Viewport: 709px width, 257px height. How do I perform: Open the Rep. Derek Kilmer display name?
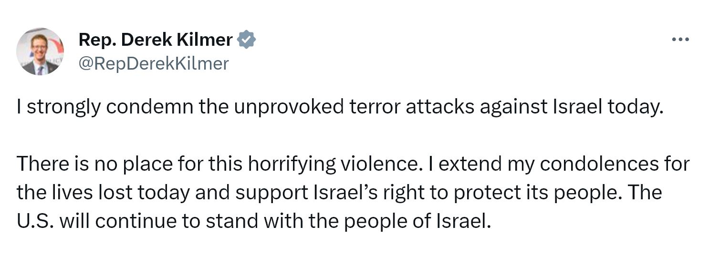tap(156, 40)
